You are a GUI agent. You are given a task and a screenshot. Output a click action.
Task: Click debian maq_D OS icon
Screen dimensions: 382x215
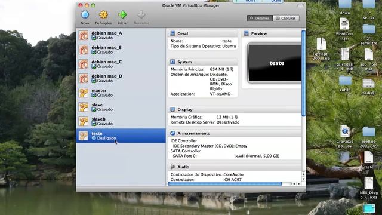[x=84, y=79]
